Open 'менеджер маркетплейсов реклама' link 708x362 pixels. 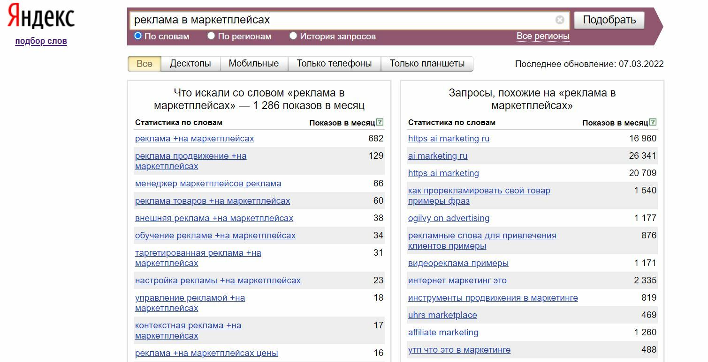[x=208, y=184]
